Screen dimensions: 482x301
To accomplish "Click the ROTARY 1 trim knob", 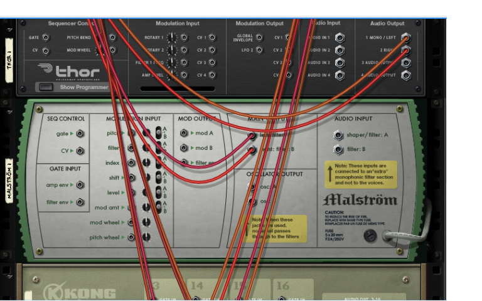I will [172, 38].
